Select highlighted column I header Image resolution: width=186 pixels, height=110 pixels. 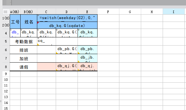click(174, 12)
